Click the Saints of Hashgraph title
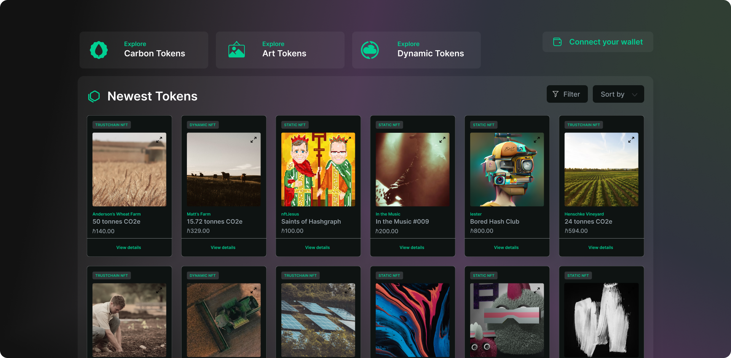The width and height of the screenshot is (731, 358). [311, 221]
